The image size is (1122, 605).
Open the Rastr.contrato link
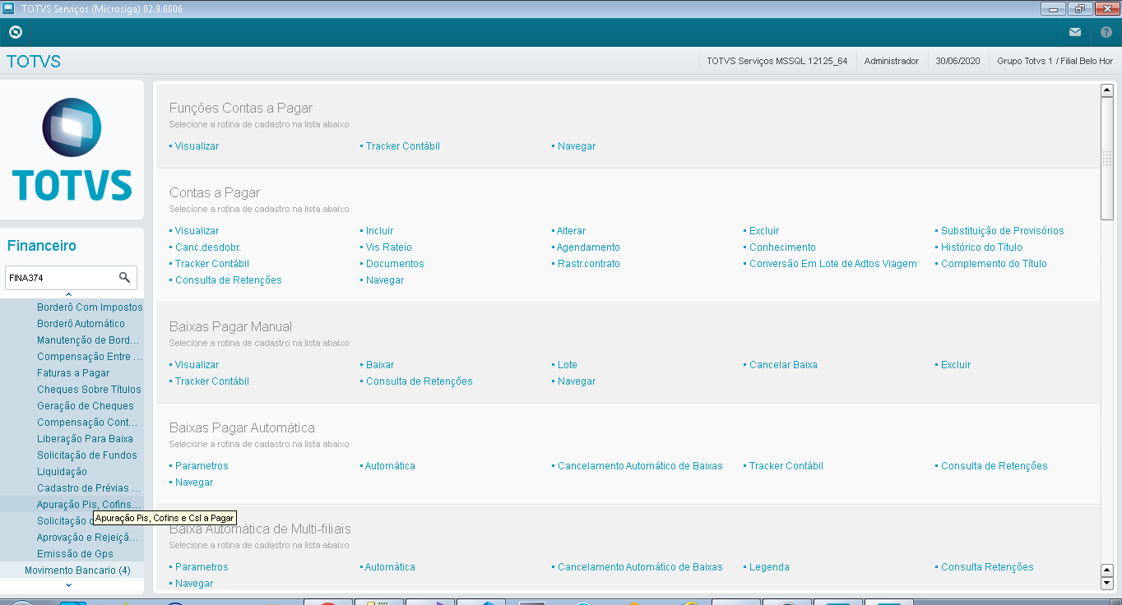click(589, 264)
